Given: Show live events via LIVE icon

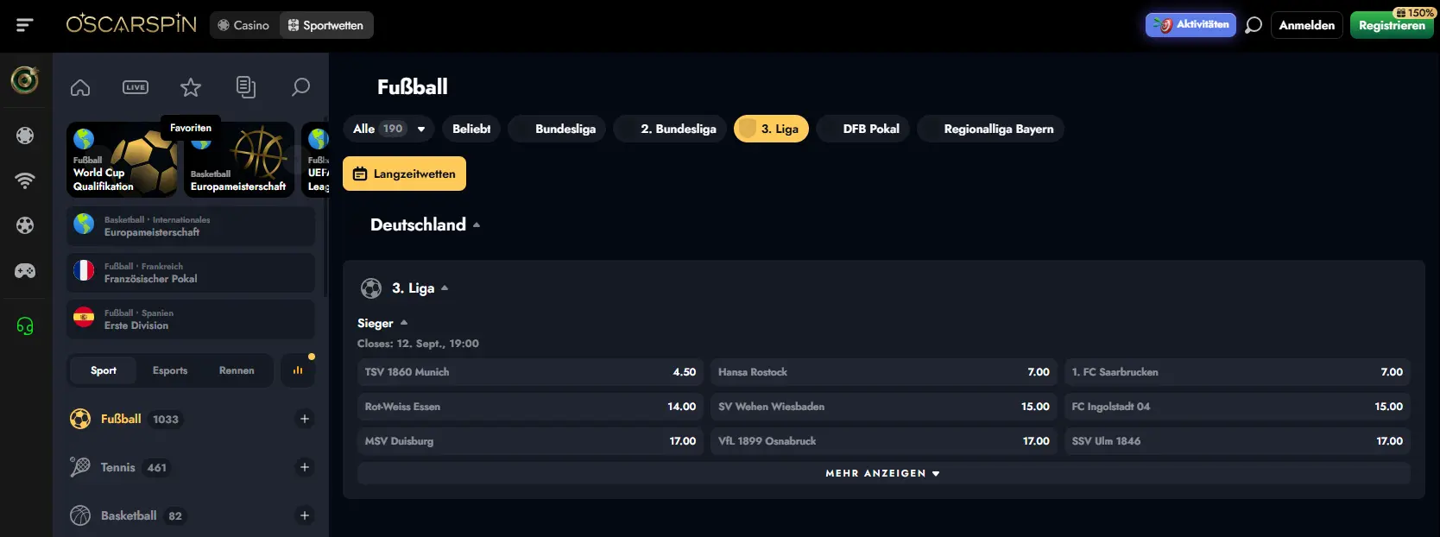Looking at the screenshot, I should 136,87.
